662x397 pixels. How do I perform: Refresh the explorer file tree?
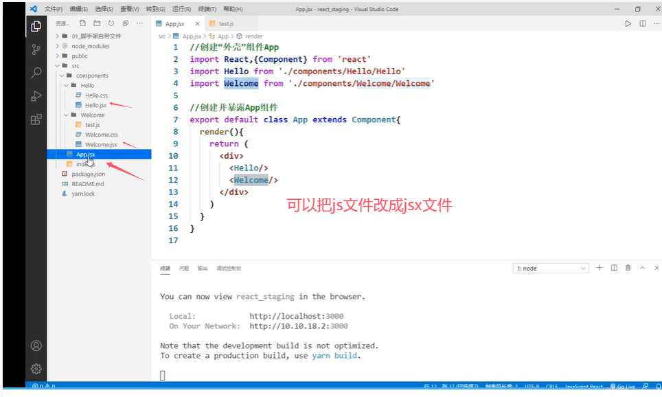[111, 23]
